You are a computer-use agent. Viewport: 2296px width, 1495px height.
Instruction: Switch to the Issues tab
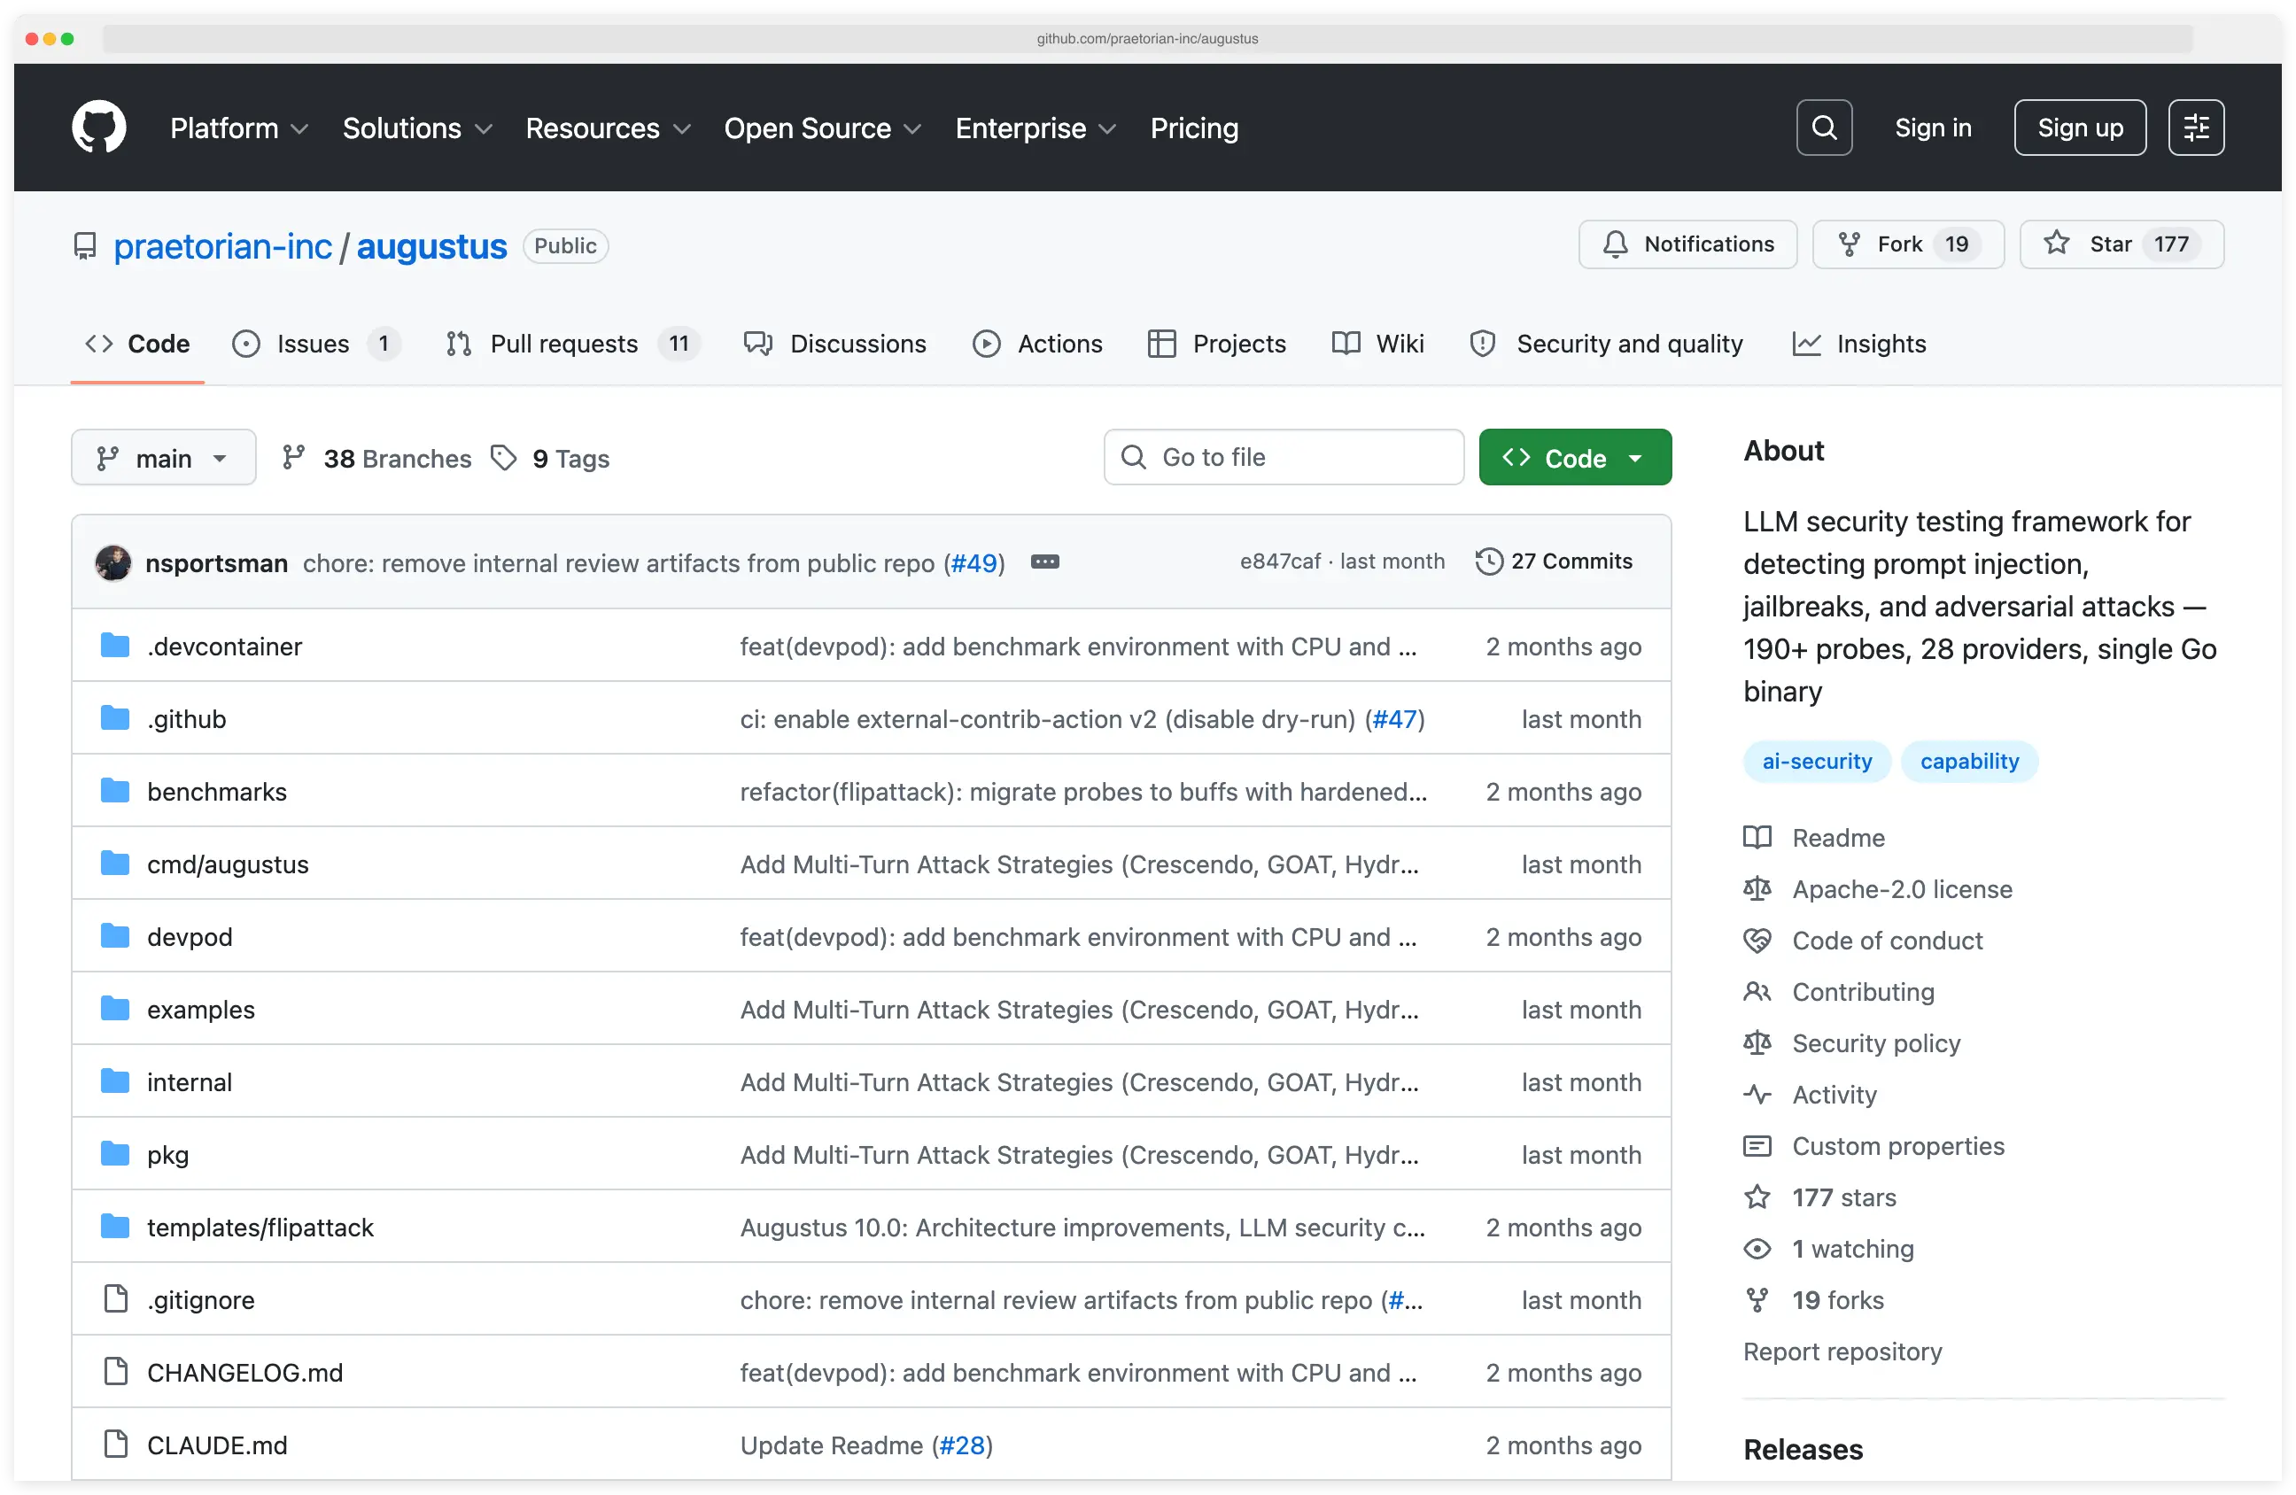point(315,344)
